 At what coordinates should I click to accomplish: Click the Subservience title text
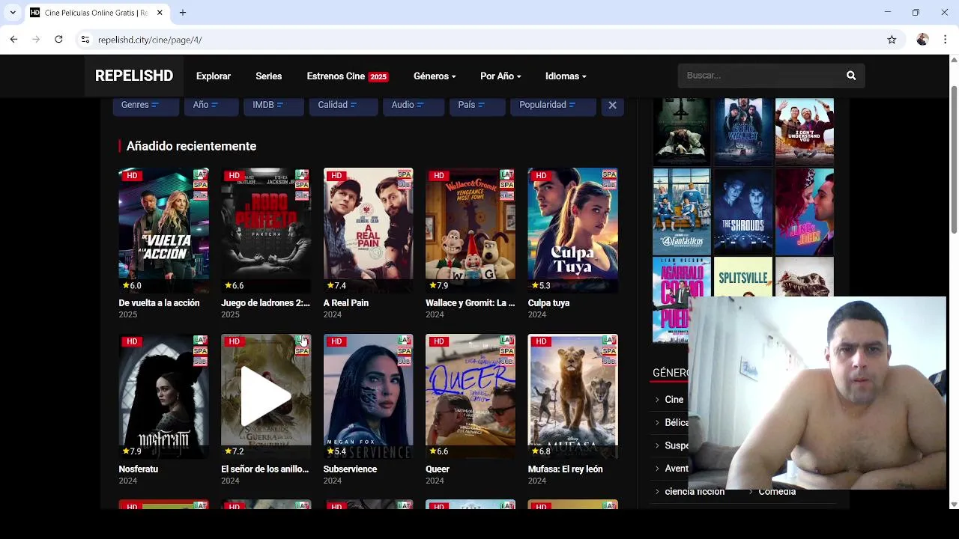pyautogui.click(x=350, y=469)
